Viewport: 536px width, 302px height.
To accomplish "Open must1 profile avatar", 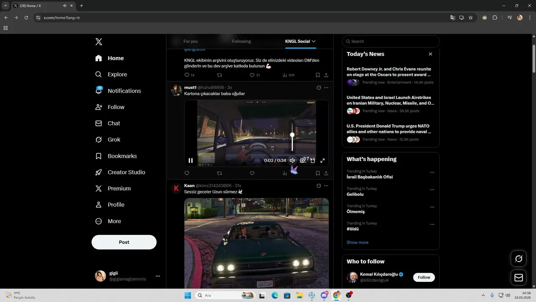I will point(176,90).
